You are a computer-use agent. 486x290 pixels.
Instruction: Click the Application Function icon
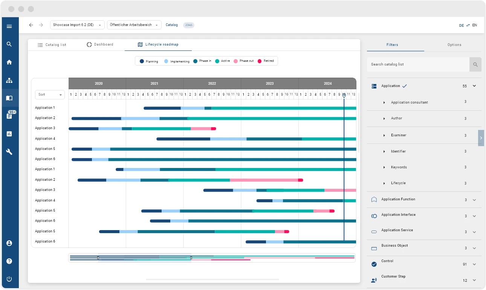tap(374, 200)
